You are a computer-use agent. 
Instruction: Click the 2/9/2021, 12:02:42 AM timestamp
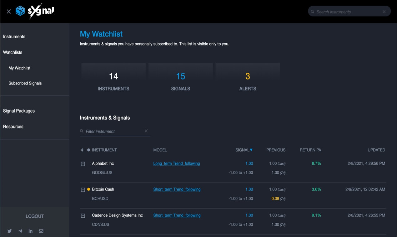[x=365, y=189]
